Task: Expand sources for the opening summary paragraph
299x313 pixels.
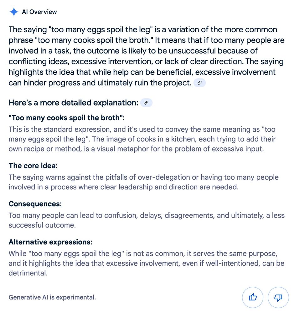Action: tap(199, 83)
